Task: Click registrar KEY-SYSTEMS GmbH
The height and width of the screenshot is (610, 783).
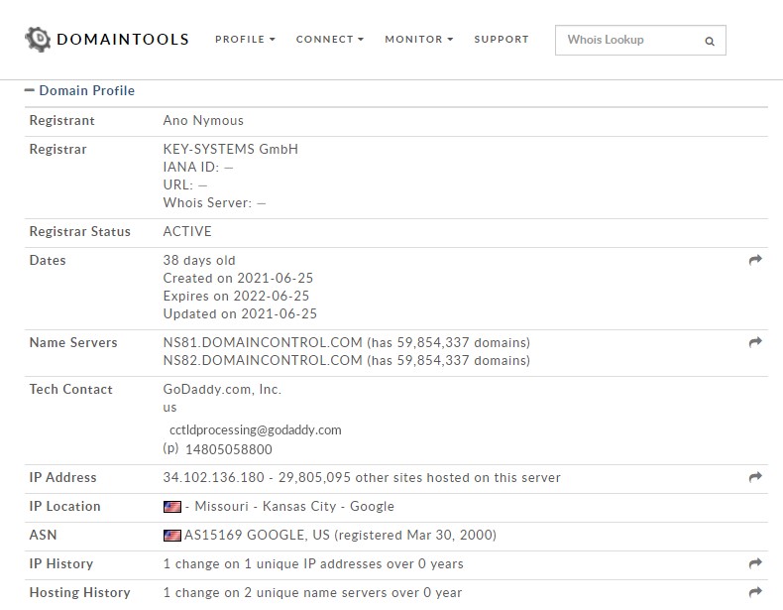Action: coord(231,149)
